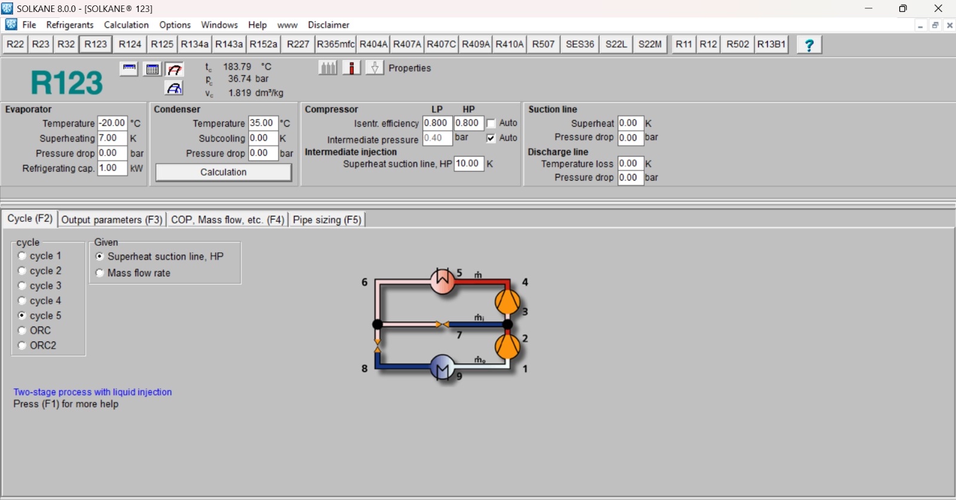Focus the Discharge line Temperature loss field
The height and width of the screenshot is (500, 956).
pos(630,164)
